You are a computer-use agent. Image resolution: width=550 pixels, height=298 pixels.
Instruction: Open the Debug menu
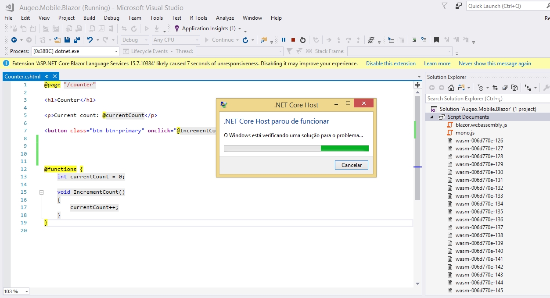[x=111, y=18]
